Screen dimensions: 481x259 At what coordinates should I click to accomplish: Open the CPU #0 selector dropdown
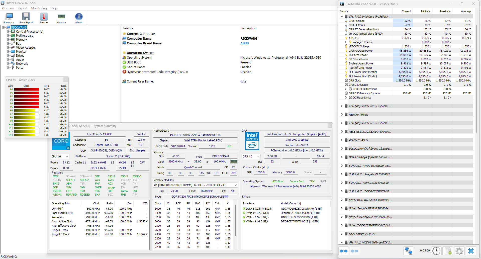pos(60,156)
